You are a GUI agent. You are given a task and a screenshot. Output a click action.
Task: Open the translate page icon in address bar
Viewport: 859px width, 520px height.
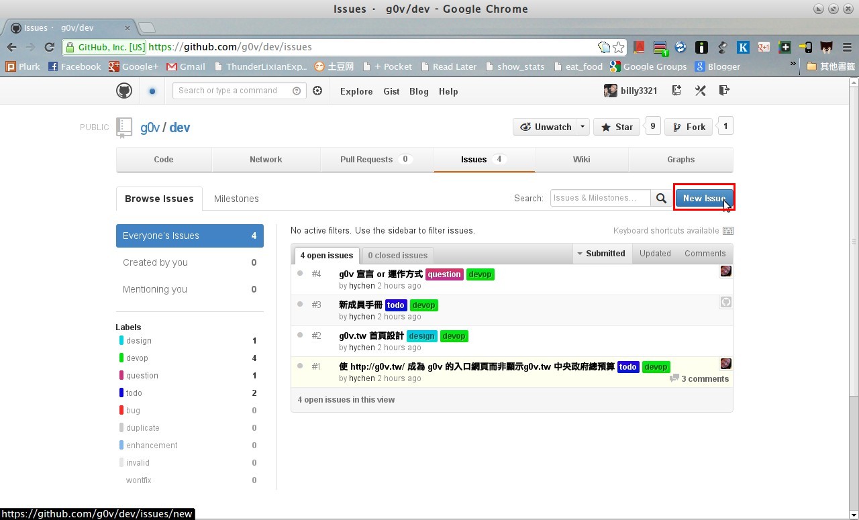(x=604, y=47)
